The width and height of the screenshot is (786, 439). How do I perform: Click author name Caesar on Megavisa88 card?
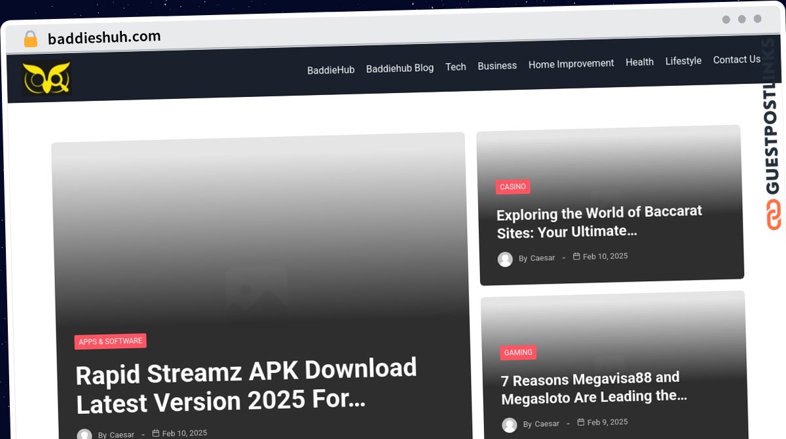tap(547, 424)
